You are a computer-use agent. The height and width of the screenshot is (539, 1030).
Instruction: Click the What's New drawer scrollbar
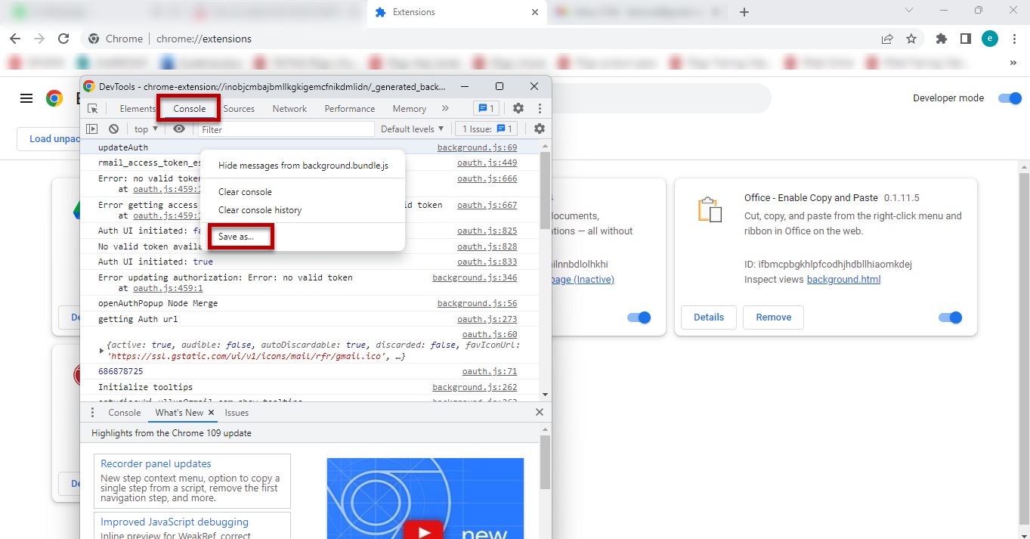coord(545,462)
